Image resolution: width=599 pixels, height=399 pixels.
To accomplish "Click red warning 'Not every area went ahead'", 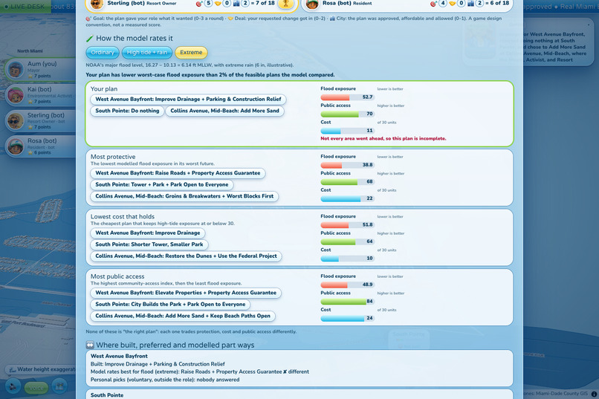I will point(383,139).
